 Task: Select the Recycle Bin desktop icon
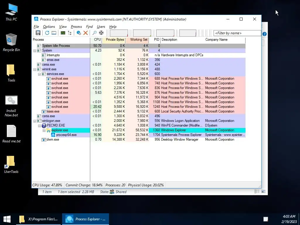[x=11, y=42]
